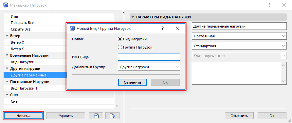Click the list scrollbar down arrow
The height and width of the screenshot is (123, 292).
(117, 106)
